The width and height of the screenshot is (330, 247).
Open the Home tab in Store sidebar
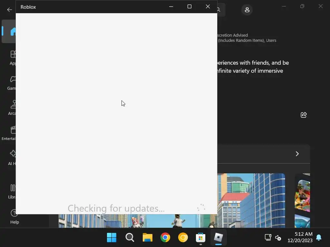pyautogui.click(x=9, y=31)
